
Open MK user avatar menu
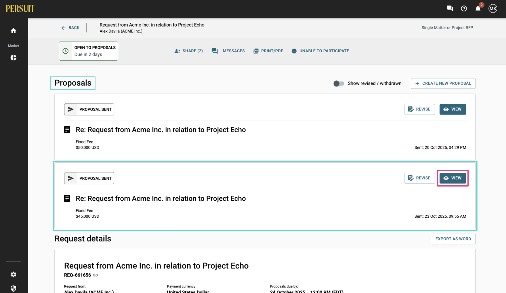point(493,8)
